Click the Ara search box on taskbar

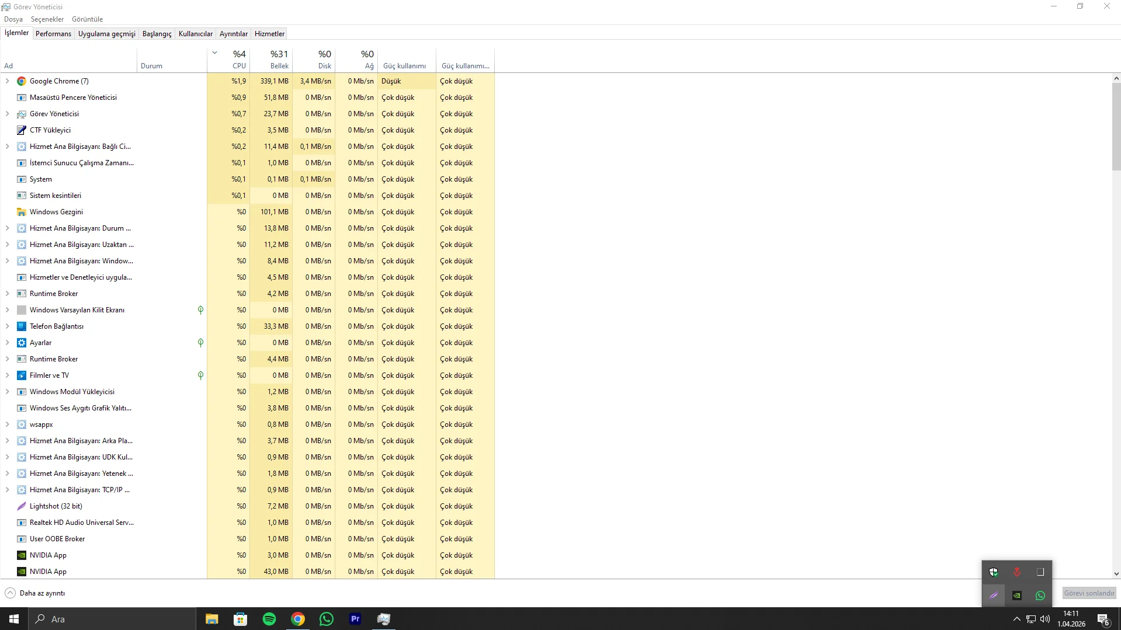click(112, 619)
